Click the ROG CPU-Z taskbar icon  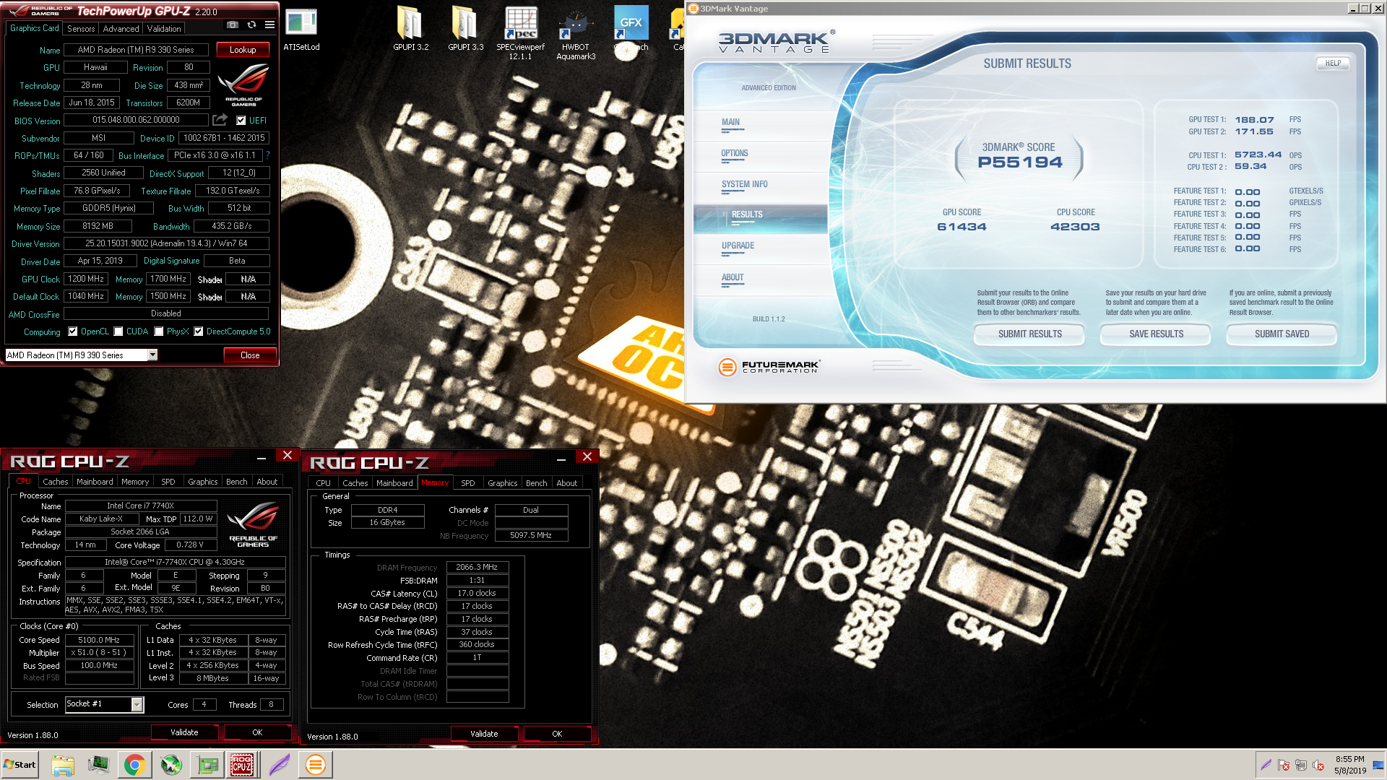coord(242,765)
